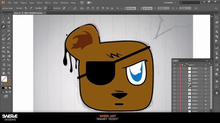This screenshot has width=220, height=123.
Task: Enable hide handles for selected anchor points
Action: [49, 8]
